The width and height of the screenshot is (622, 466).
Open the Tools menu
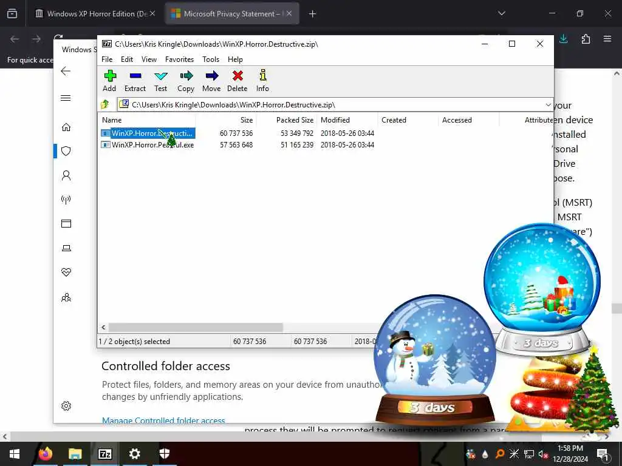coord(211,59)
